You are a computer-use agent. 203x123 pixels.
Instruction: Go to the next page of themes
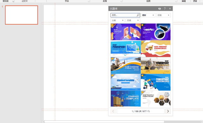168,111
